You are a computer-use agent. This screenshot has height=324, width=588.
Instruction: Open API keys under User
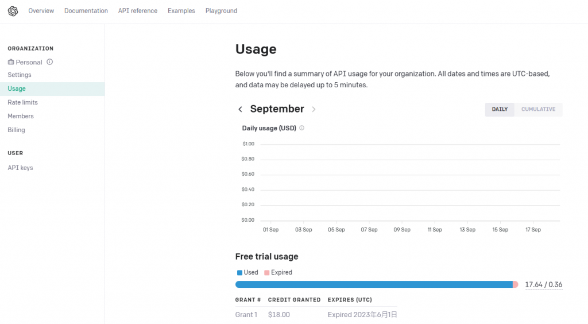click(20, 168)
